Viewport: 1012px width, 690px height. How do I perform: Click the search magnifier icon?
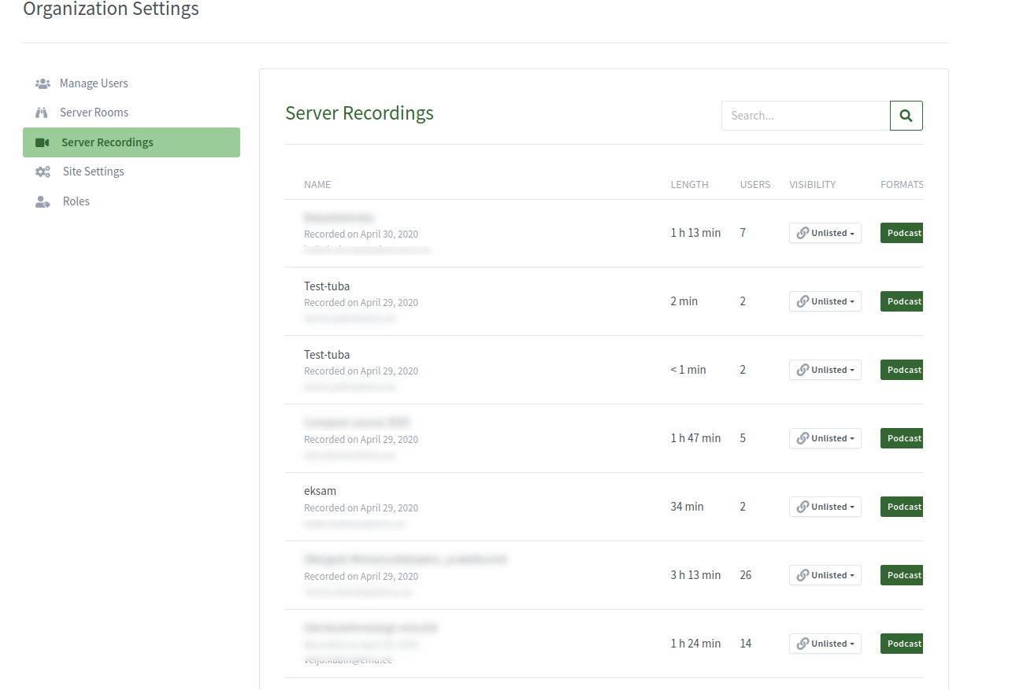point(906,115)
